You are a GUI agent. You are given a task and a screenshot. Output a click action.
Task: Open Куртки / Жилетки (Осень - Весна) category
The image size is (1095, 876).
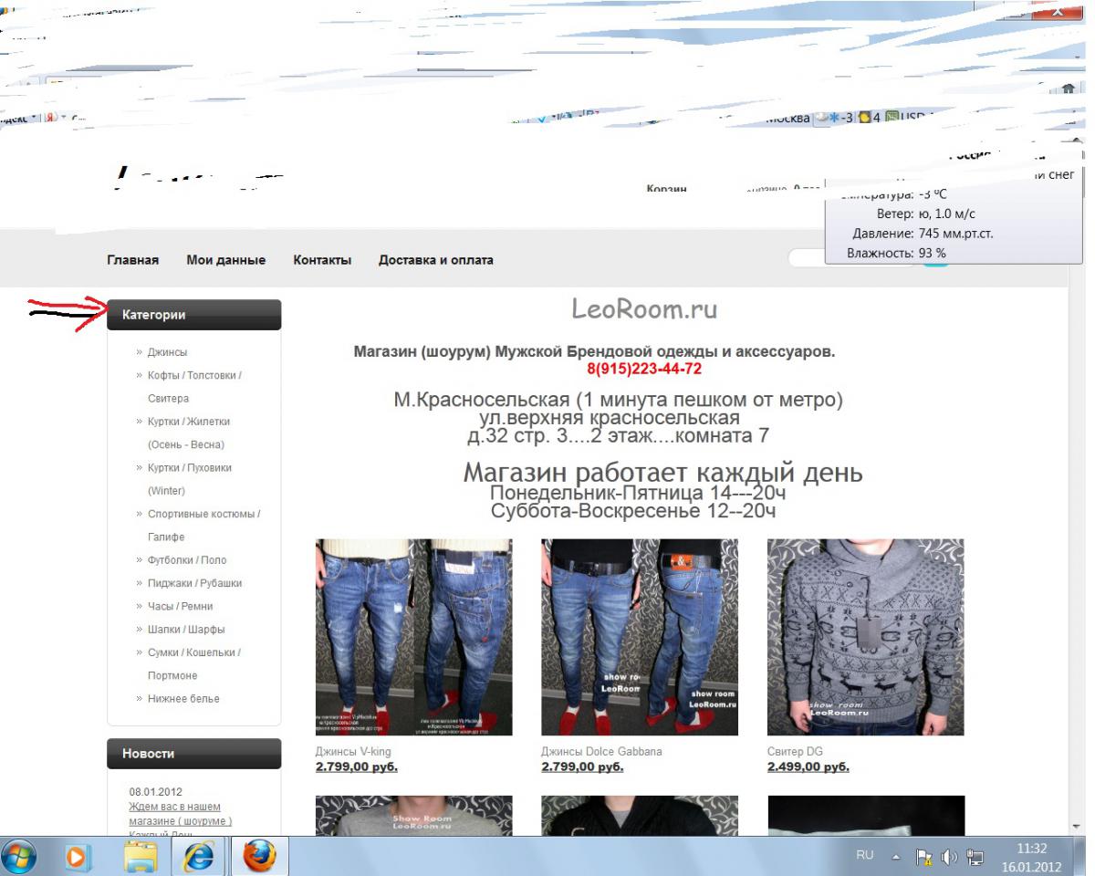click(189, 433)
